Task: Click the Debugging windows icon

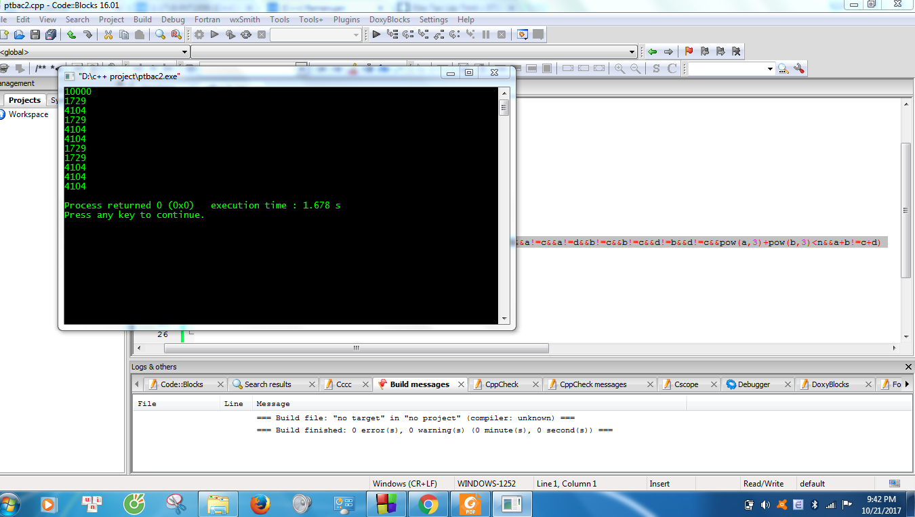Action: click(x=523, y=35)
